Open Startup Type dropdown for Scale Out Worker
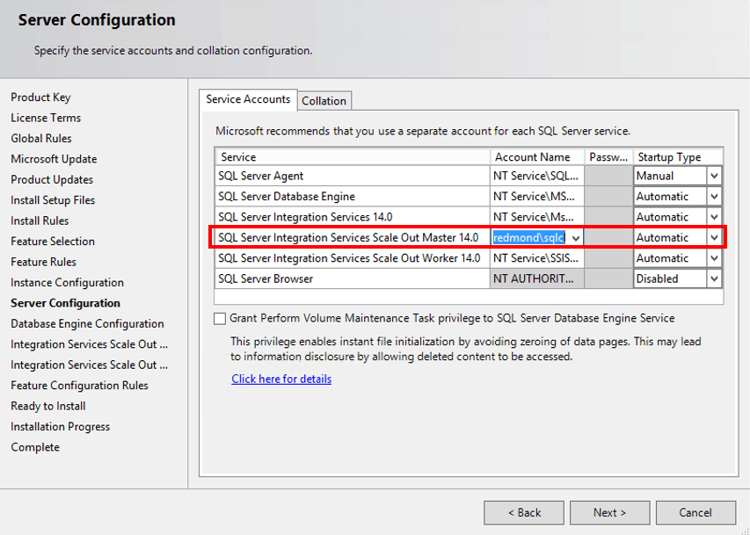This screenshot has height=535, width=750. [x=714, y=258]
